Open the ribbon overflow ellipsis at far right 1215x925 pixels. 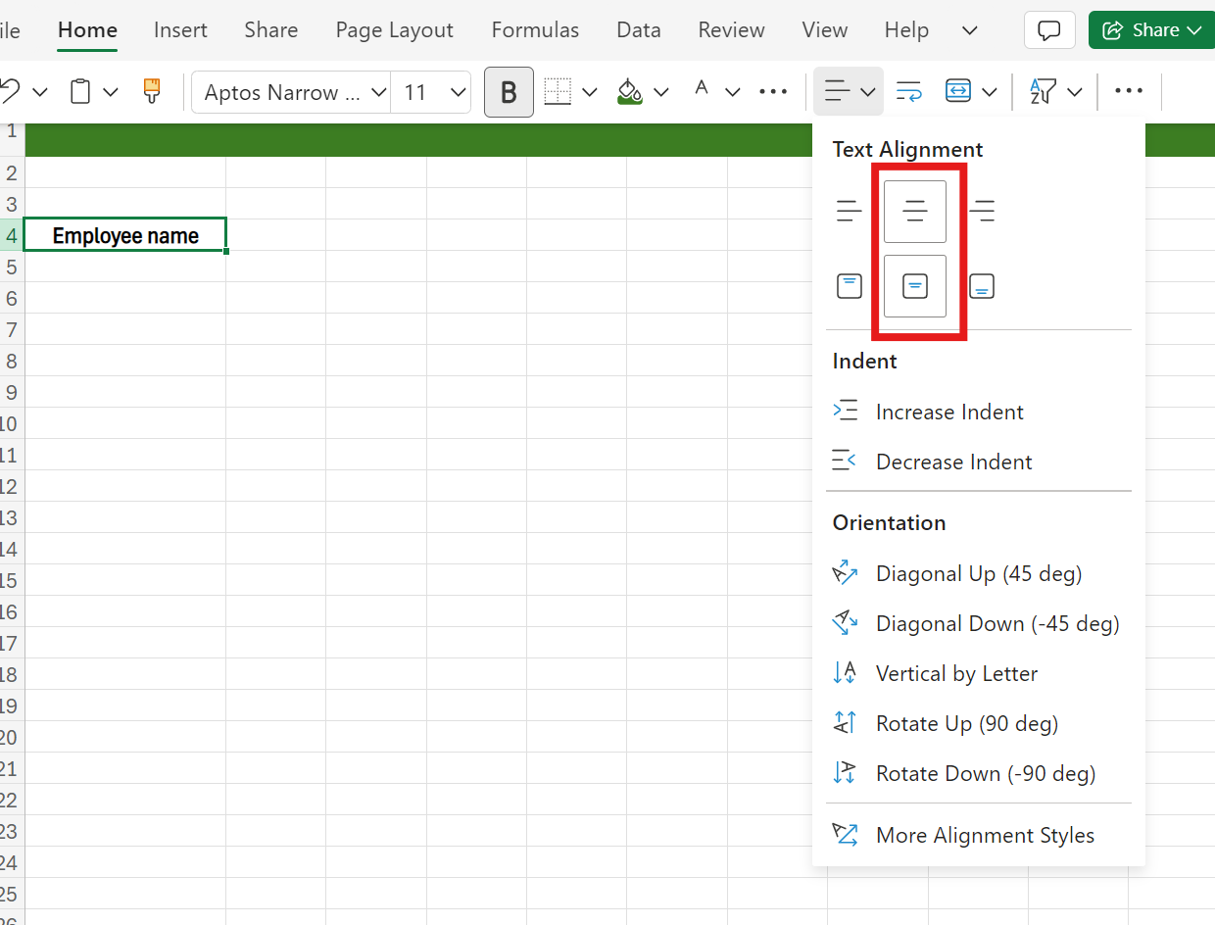[x=1129, y=92]
